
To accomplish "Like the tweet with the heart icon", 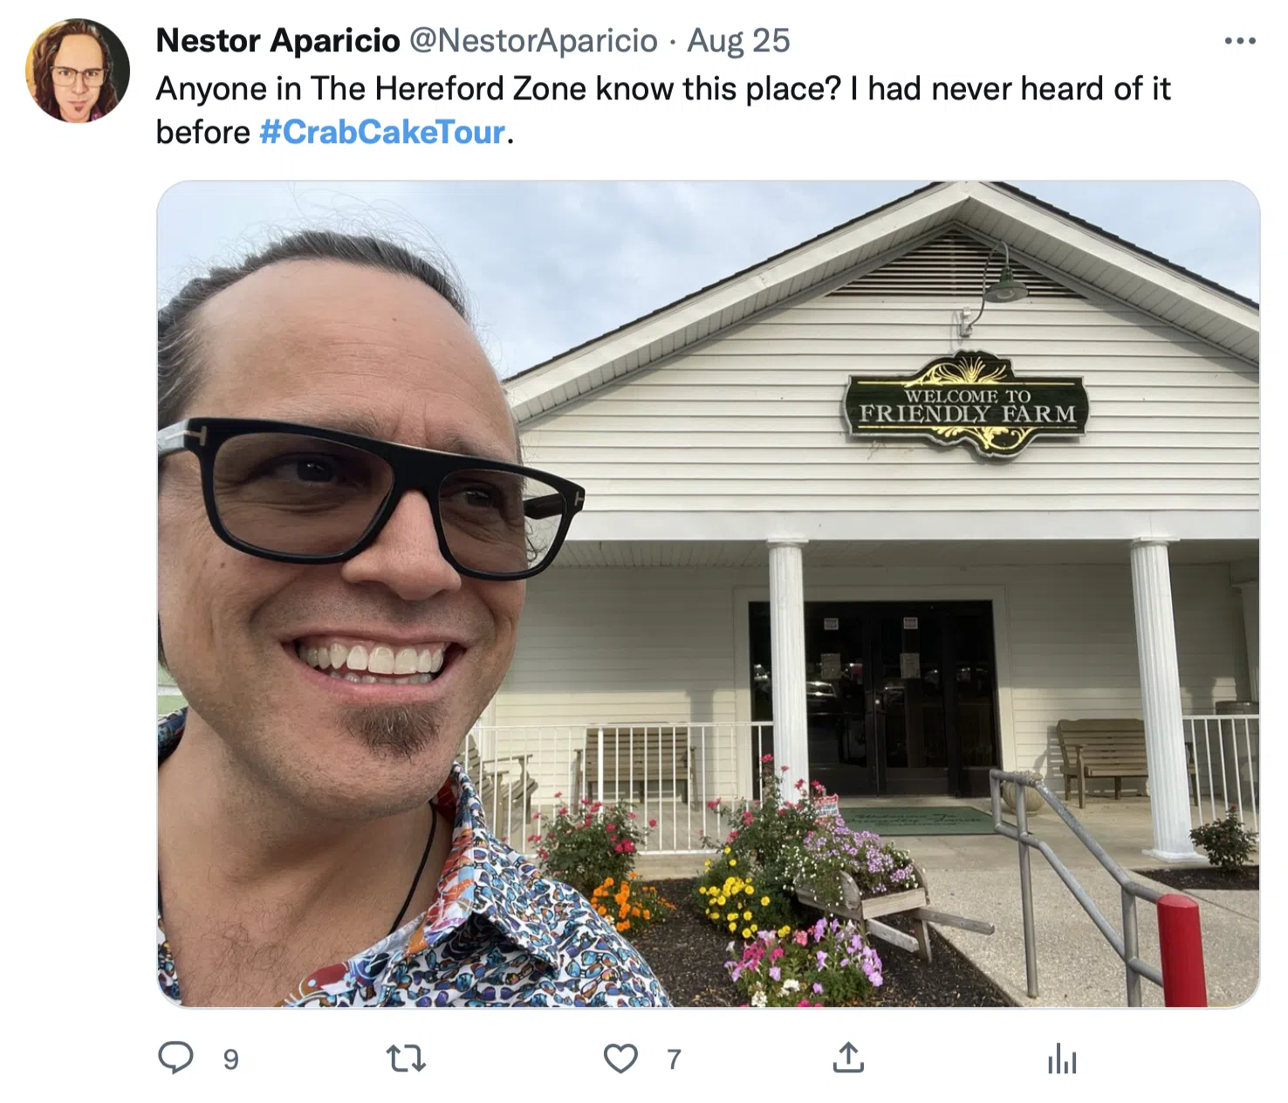I will pyautogui.click(x=620, y=1058).
